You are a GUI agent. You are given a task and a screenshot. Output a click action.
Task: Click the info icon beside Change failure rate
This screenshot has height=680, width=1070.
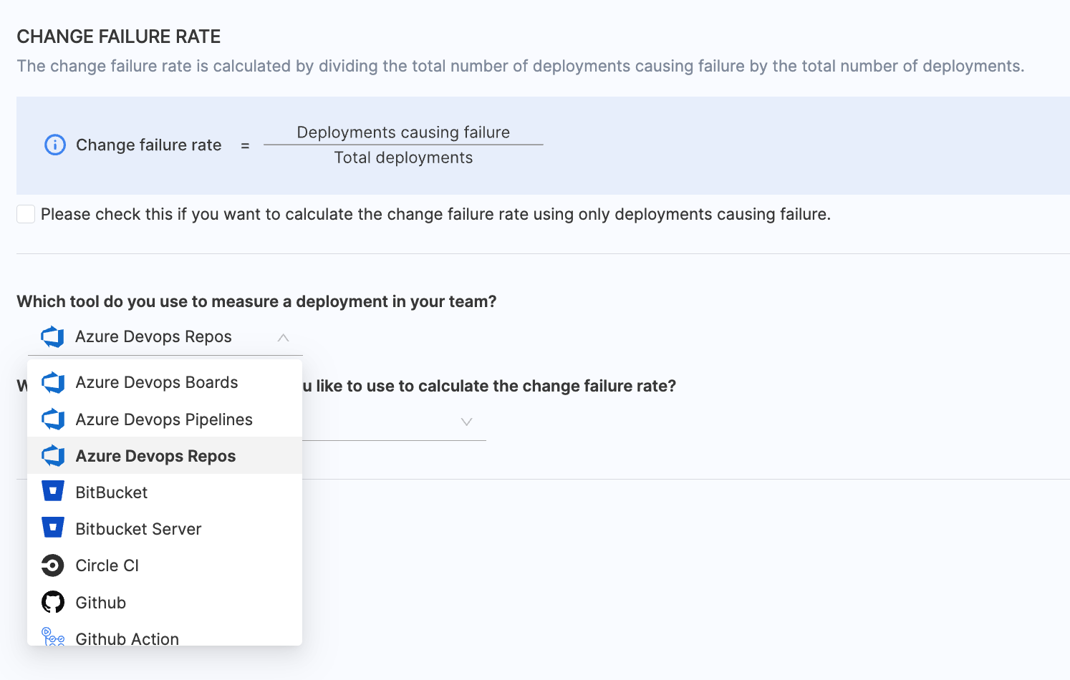pos(55,145)
